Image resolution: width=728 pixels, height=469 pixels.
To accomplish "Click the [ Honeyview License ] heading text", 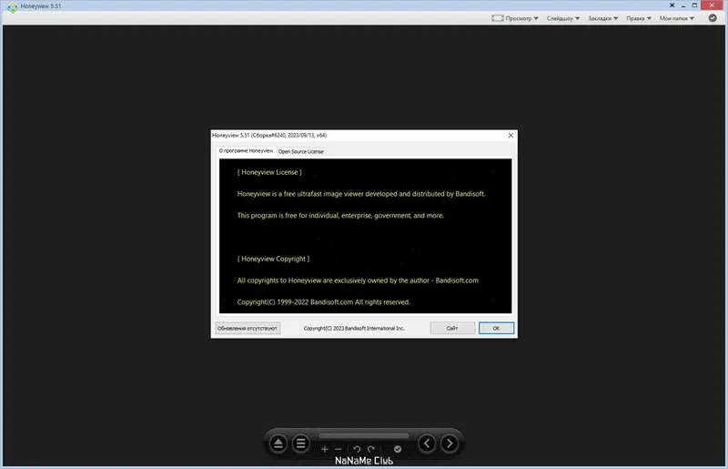I will point(269,172).
